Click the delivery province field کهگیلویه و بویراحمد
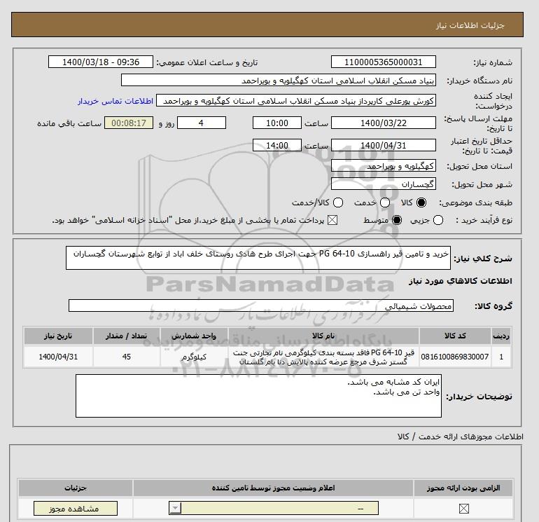This screenshot has width=539, height=522. 384,166
